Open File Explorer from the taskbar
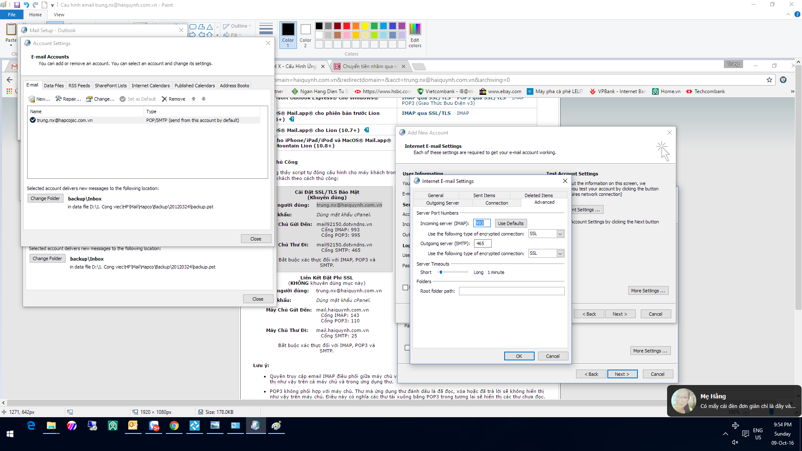Image resolution: width=802 pixels, height=451 pixels. coord(51,426)
